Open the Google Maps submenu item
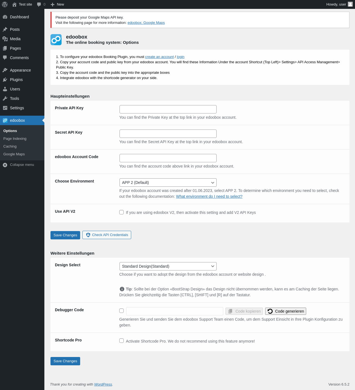This screenshot has height=390, width=355. (x=14, y=154)
